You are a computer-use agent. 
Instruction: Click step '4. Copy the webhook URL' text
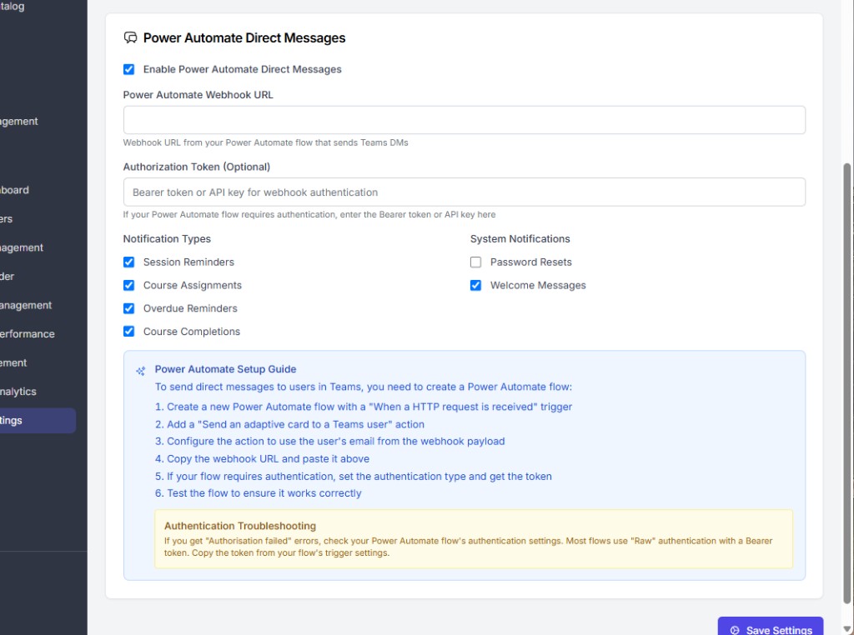(262, 458)
